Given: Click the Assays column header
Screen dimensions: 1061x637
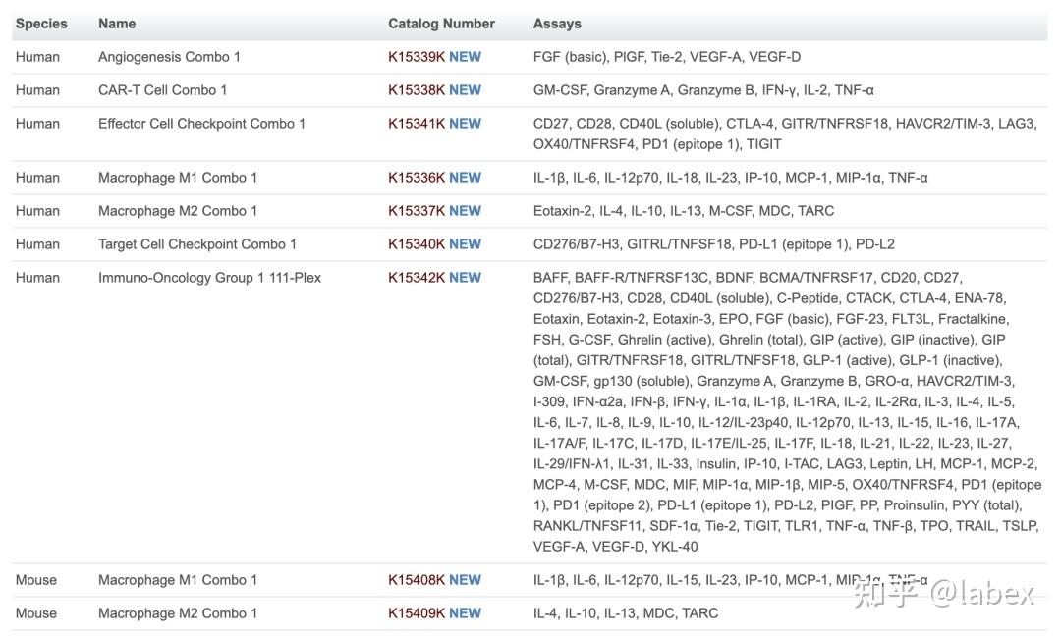Looking at the screenshot, I should click(x=557, y=24).
